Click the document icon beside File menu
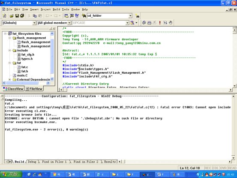This screenshot has height=178, width=237. [x=4, y=9]
